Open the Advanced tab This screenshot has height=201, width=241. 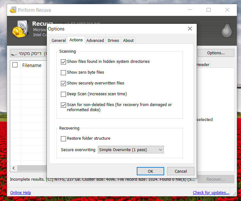95,40
